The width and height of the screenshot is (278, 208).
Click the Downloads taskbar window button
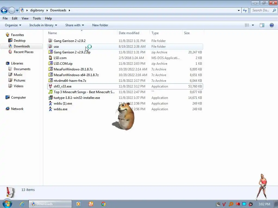(50, 204)
